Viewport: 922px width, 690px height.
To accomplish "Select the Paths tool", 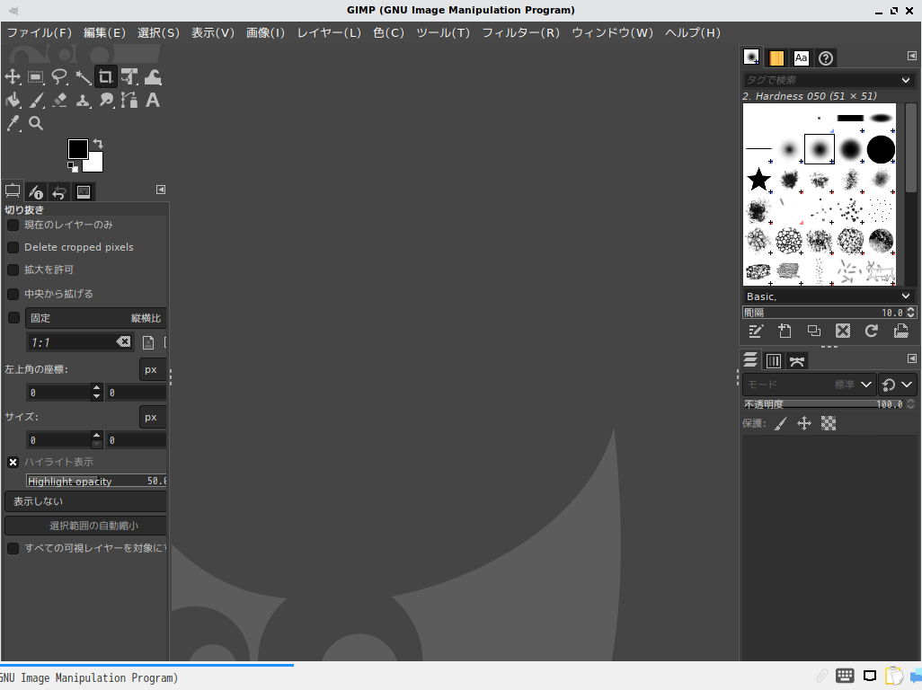I will [129, 101].
